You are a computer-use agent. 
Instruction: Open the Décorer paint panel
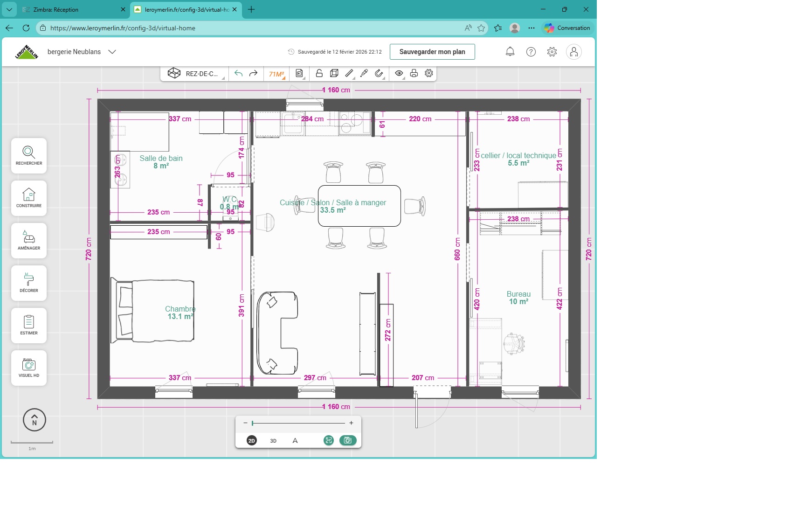click(x=29, y=283)
